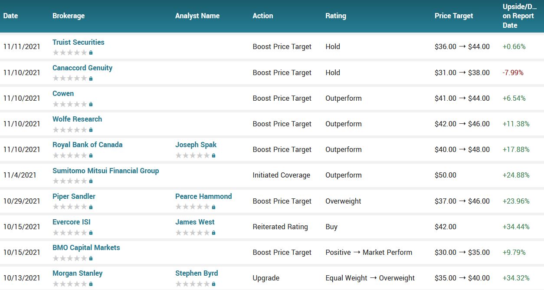Select the $50.00 price target cell

coord(446,175)
